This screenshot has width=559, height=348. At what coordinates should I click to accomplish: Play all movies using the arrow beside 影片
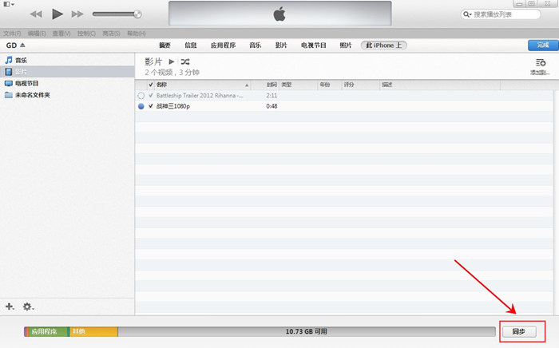coord(171,61)
